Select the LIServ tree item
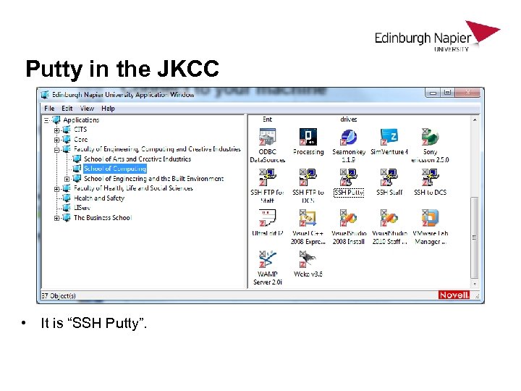Viewport: 521px width, 391px height. [82, 208]
